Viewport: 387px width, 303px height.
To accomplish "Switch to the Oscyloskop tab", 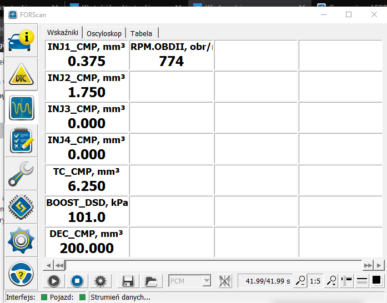I will [104, 33].
